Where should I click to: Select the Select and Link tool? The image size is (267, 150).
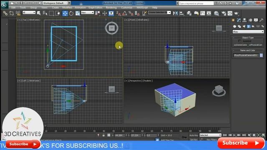(5, 13)
